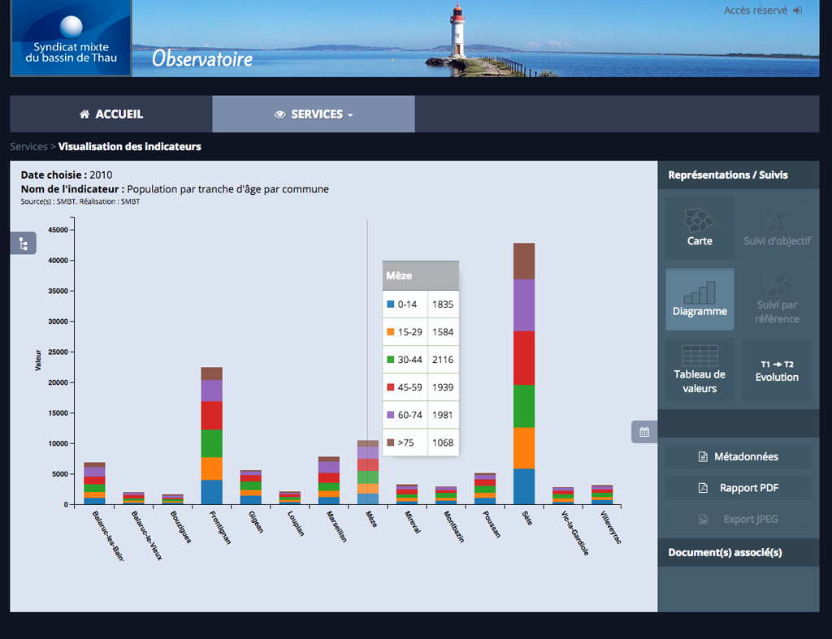The image size is (832, 639).
Task: Select the Frontignan stacked bar
Action: point(212,436)
